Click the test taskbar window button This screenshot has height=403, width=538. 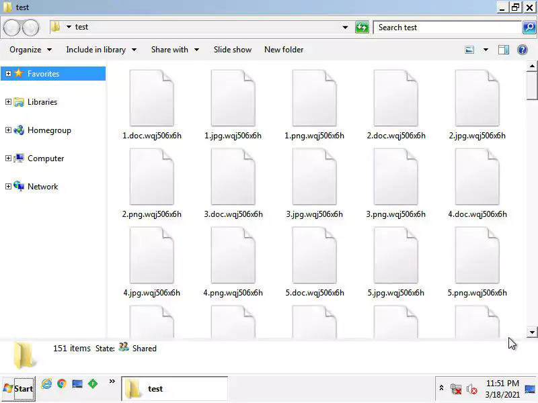pyautogui.click(x=174, y=389)
